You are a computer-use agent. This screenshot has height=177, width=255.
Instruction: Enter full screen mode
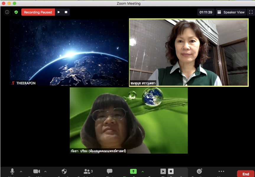[x=251, y=12]
